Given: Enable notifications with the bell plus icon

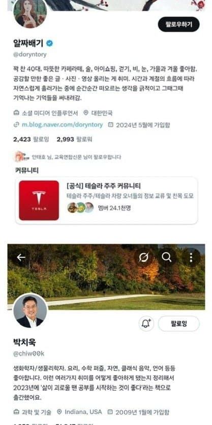Looking at the screenshot, I should pos(146,324).
